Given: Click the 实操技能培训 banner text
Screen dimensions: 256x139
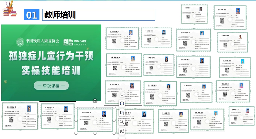Looking at the screenshot, I should [51, 71].
